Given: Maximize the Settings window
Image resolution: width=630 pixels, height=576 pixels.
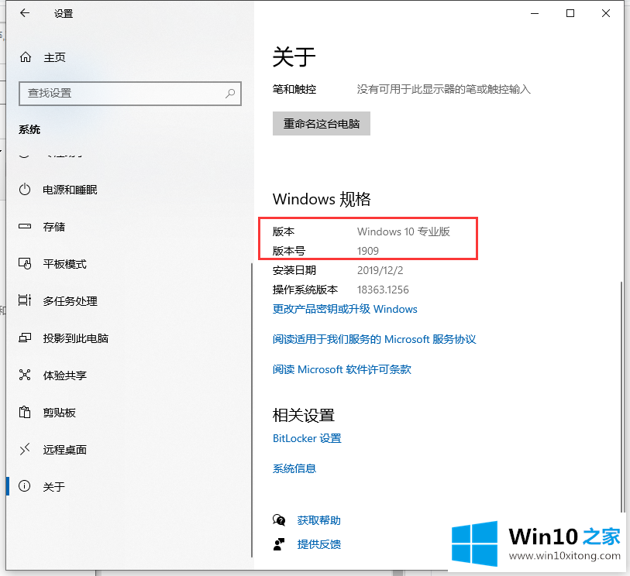Looking at the screenshot, I should coord(570,13).
